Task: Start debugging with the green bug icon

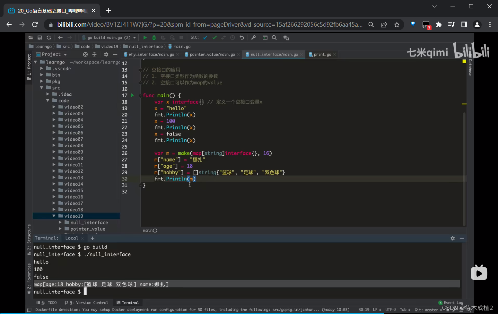Action: 154,38
